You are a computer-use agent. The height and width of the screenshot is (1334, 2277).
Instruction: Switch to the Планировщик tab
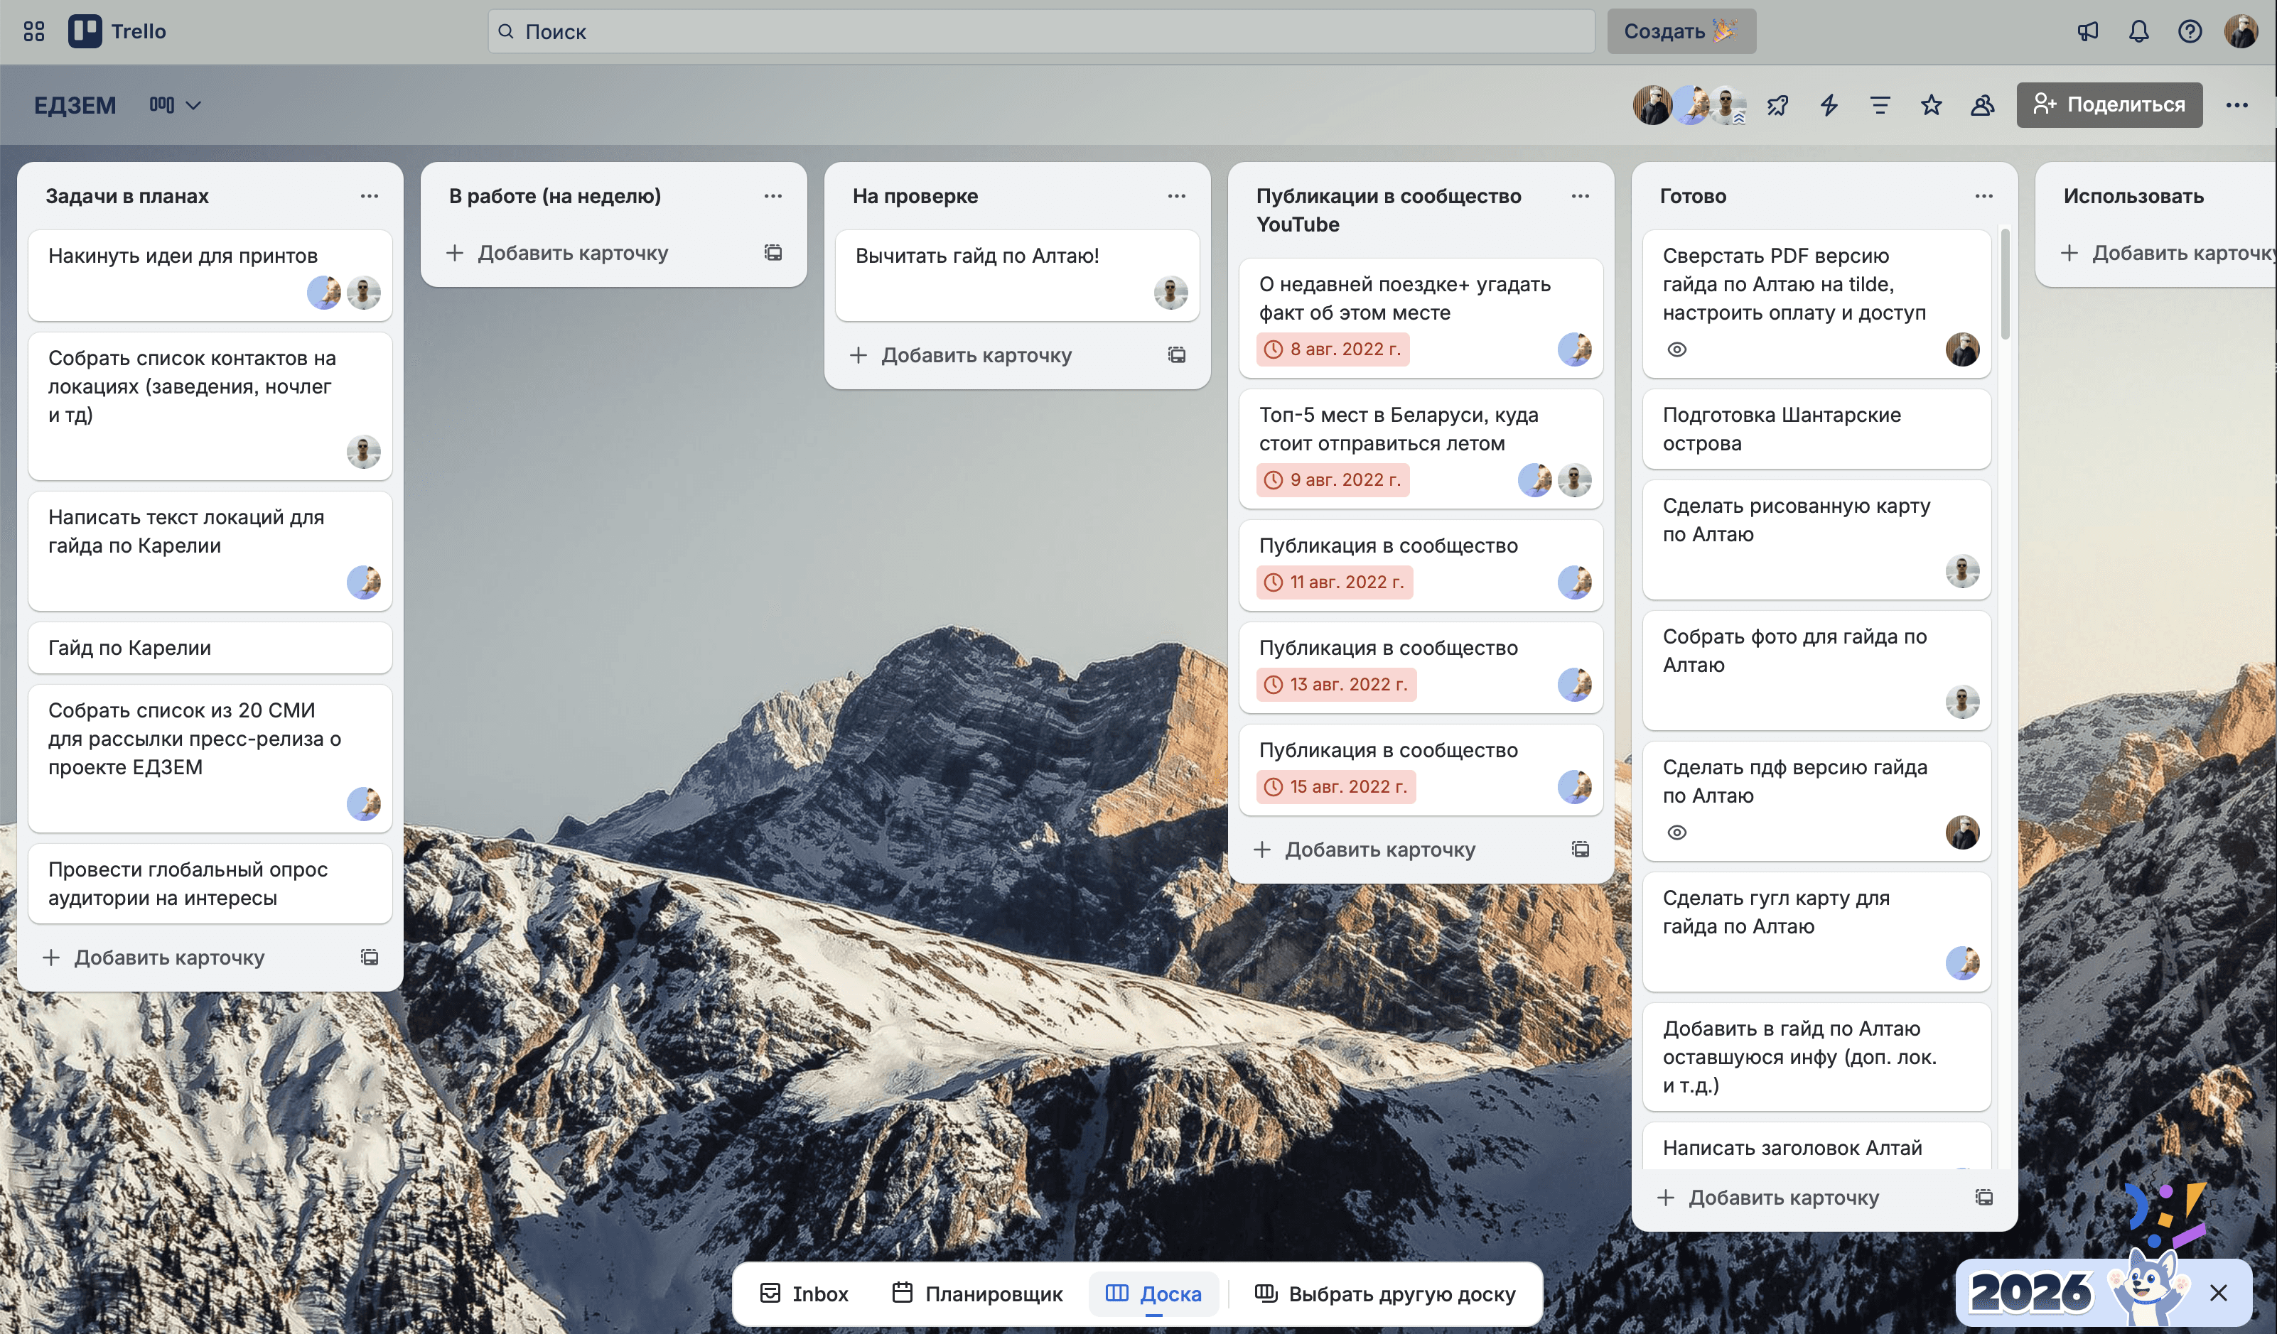(976, 1294)
